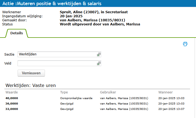Switch to the Details tab
This screenshot has height=118, width=196.
click(x=16, y=33)
